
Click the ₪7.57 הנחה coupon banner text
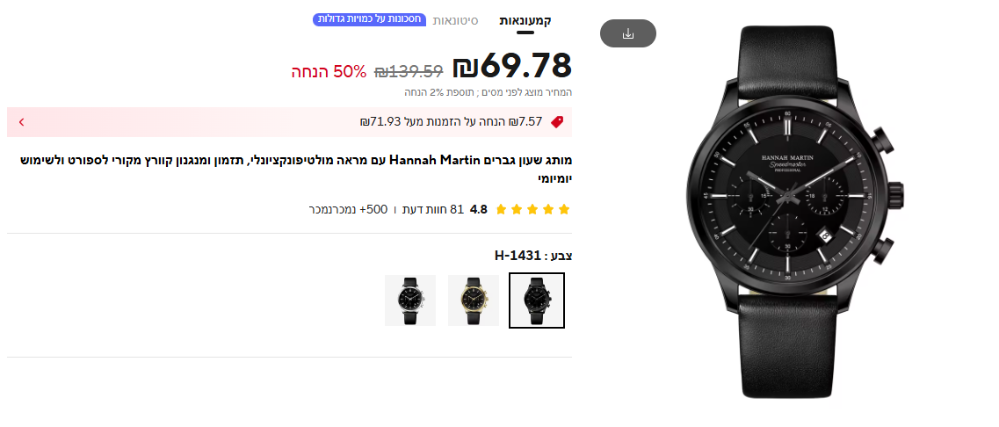coord(451,122)
